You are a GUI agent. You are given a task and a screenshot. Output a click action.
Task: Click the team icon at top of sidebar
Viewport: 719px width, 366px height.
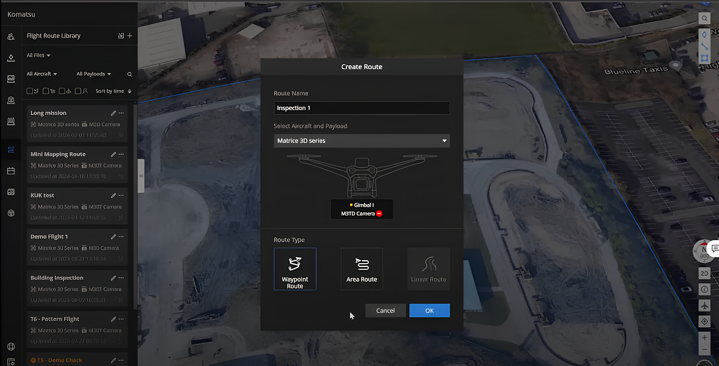pyautogui.click(x=11, y=36)
